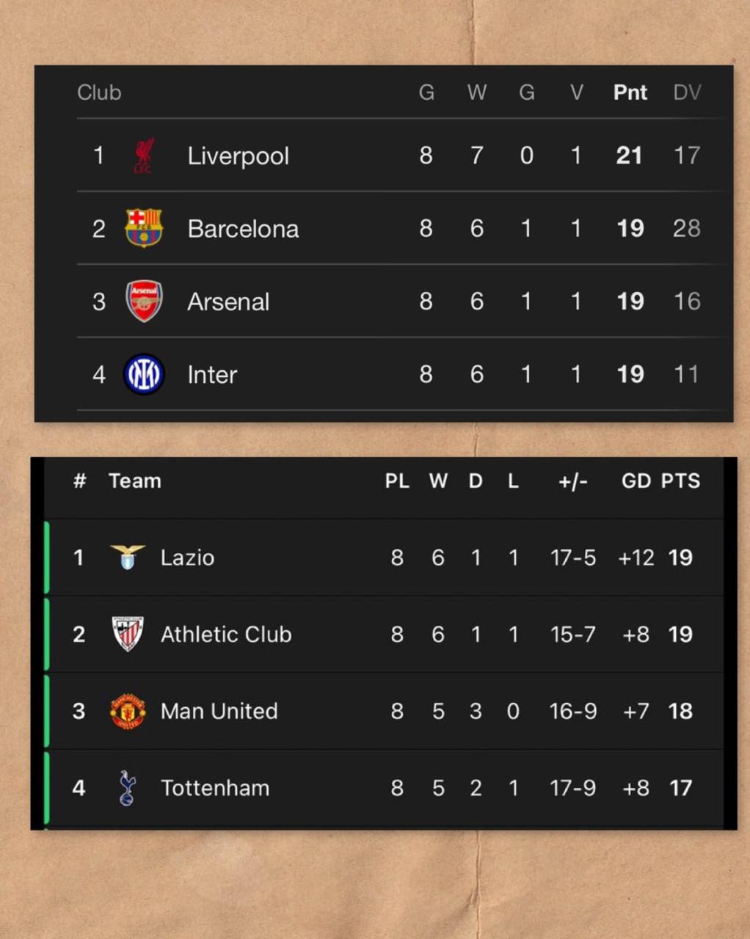Click the Inter club crest

(144, 374)
